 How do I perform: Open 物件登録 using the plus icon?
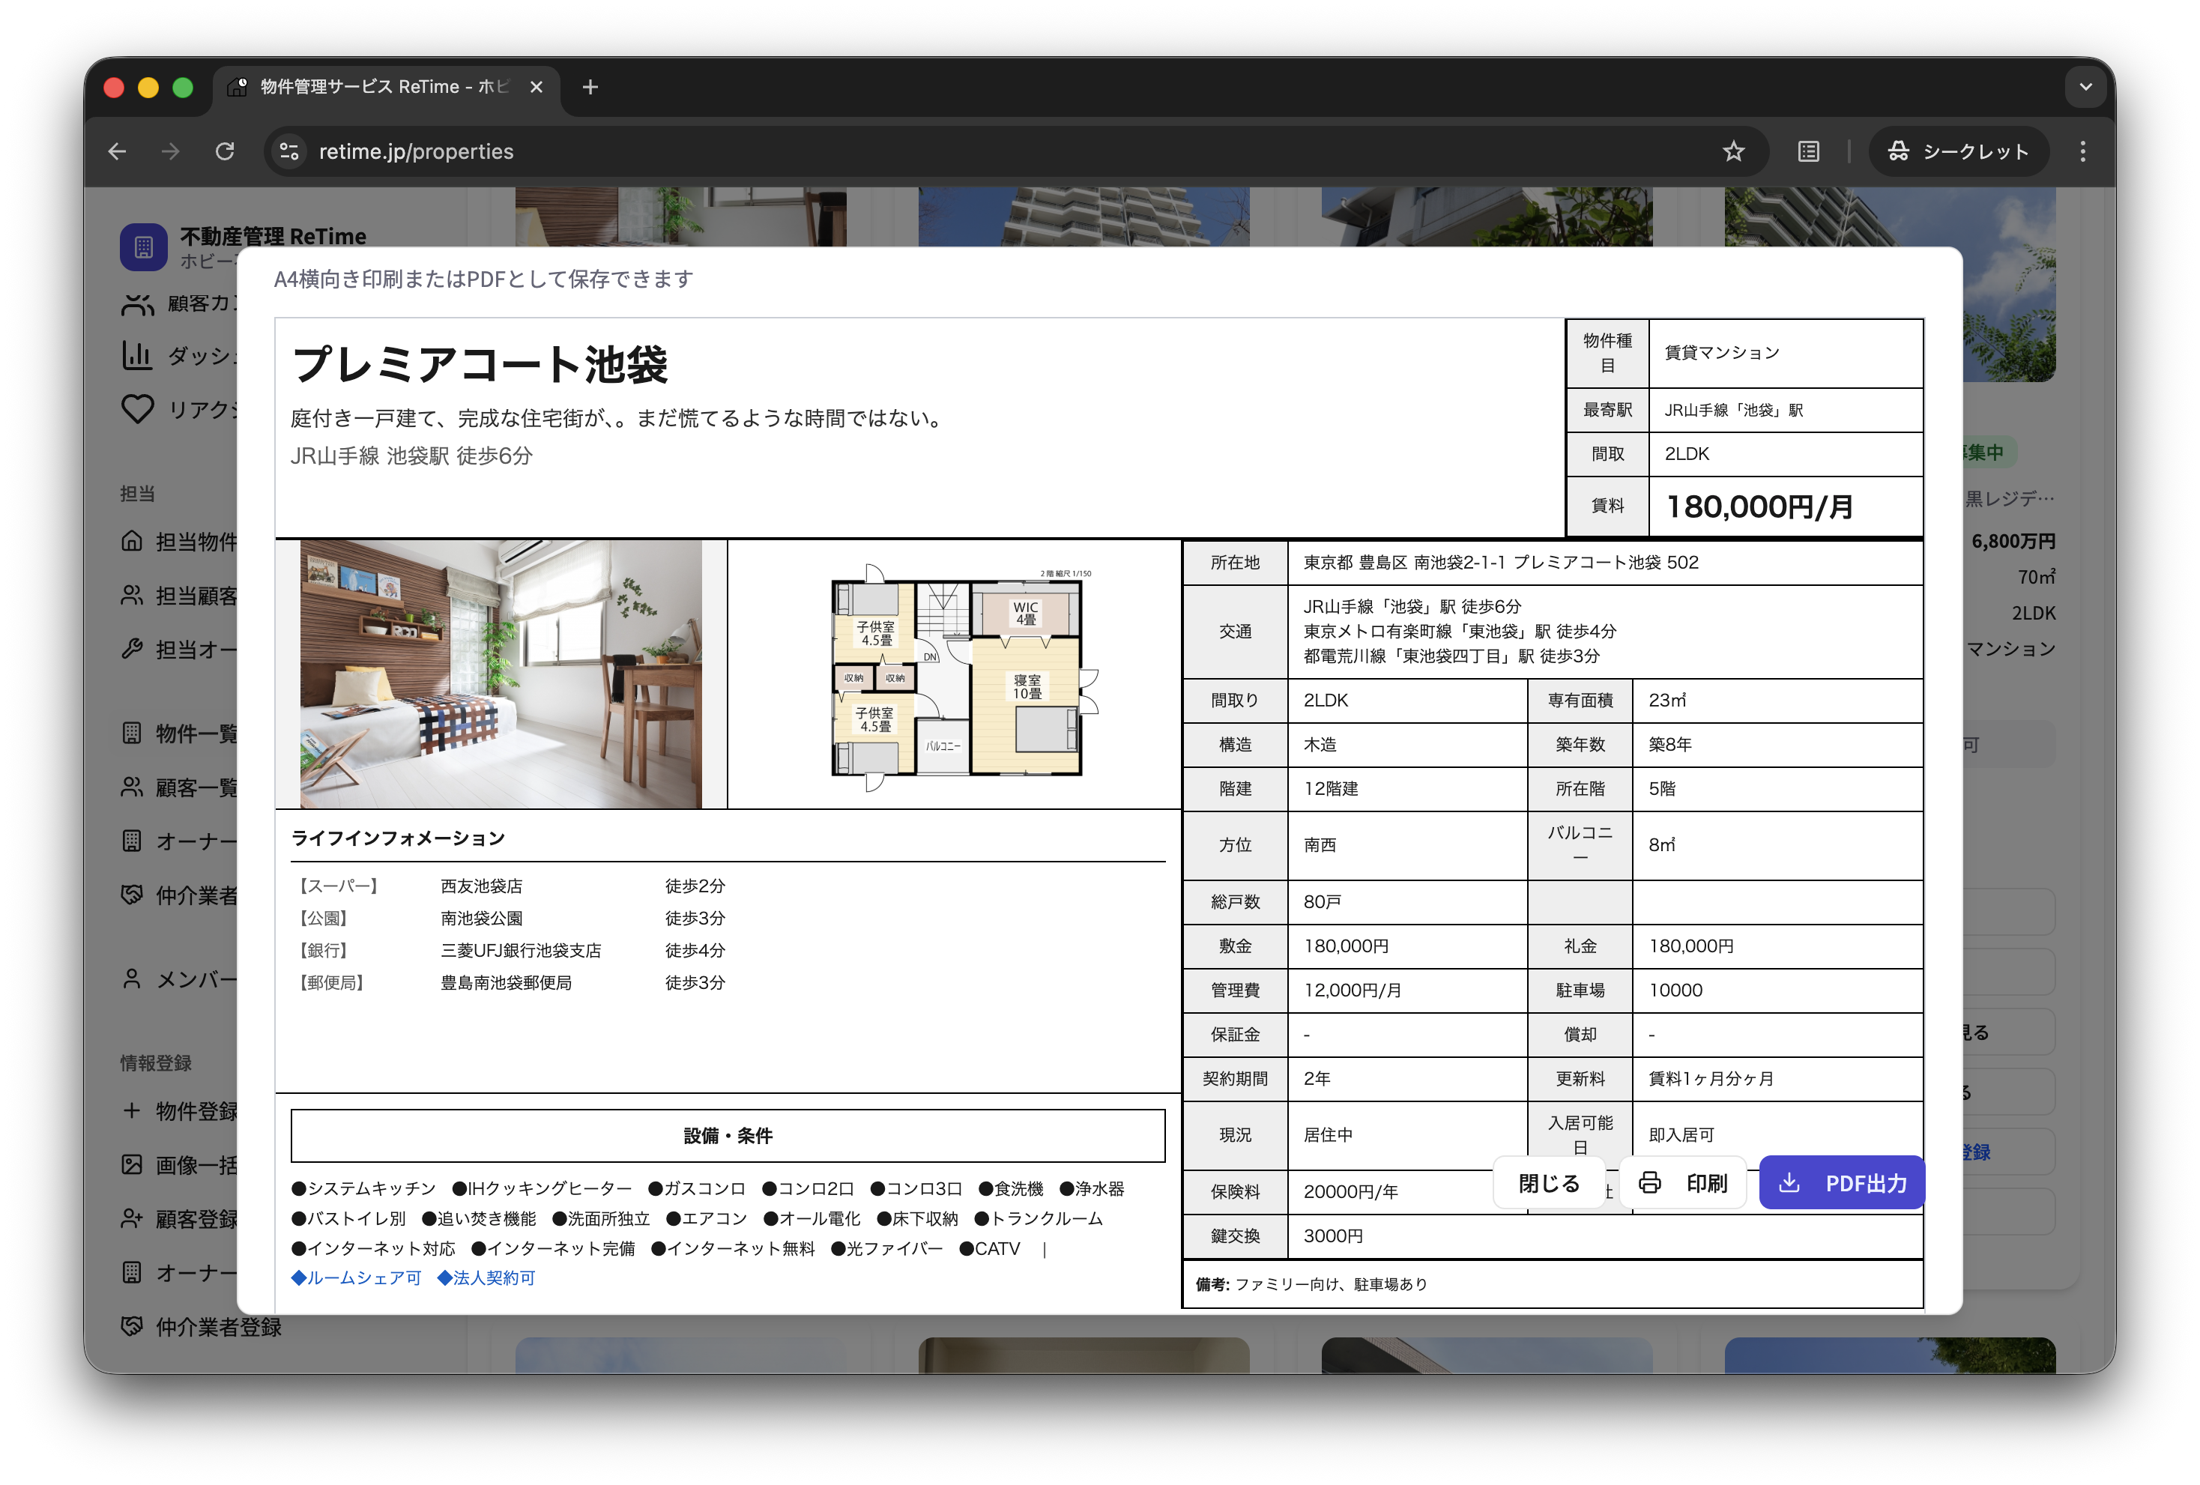click(x=132, y=1110)
